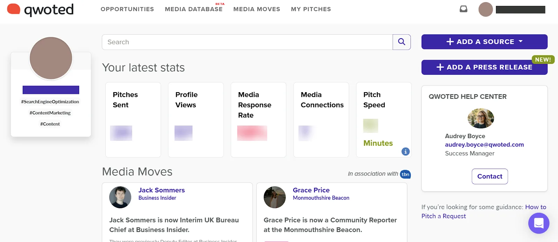558x242 pixels.
Task: Click the audrey.boyce@qwoted.com email link
Action: [484, 145]
